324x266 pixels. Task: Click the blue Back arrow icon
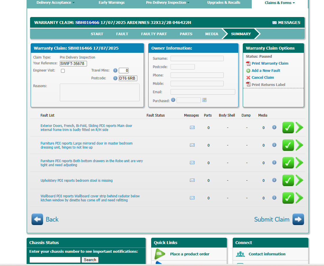pos(37,219)
